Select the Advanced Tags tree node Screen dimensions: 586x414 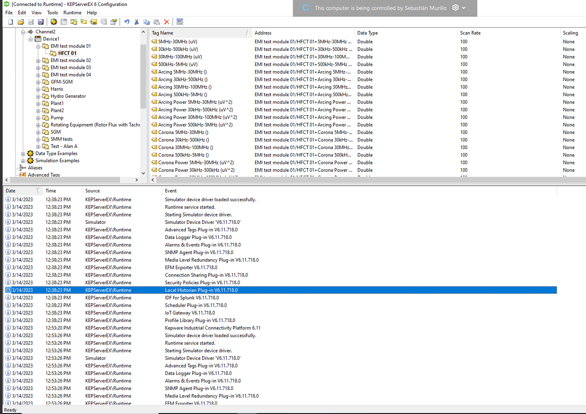(x=44, y=175)
